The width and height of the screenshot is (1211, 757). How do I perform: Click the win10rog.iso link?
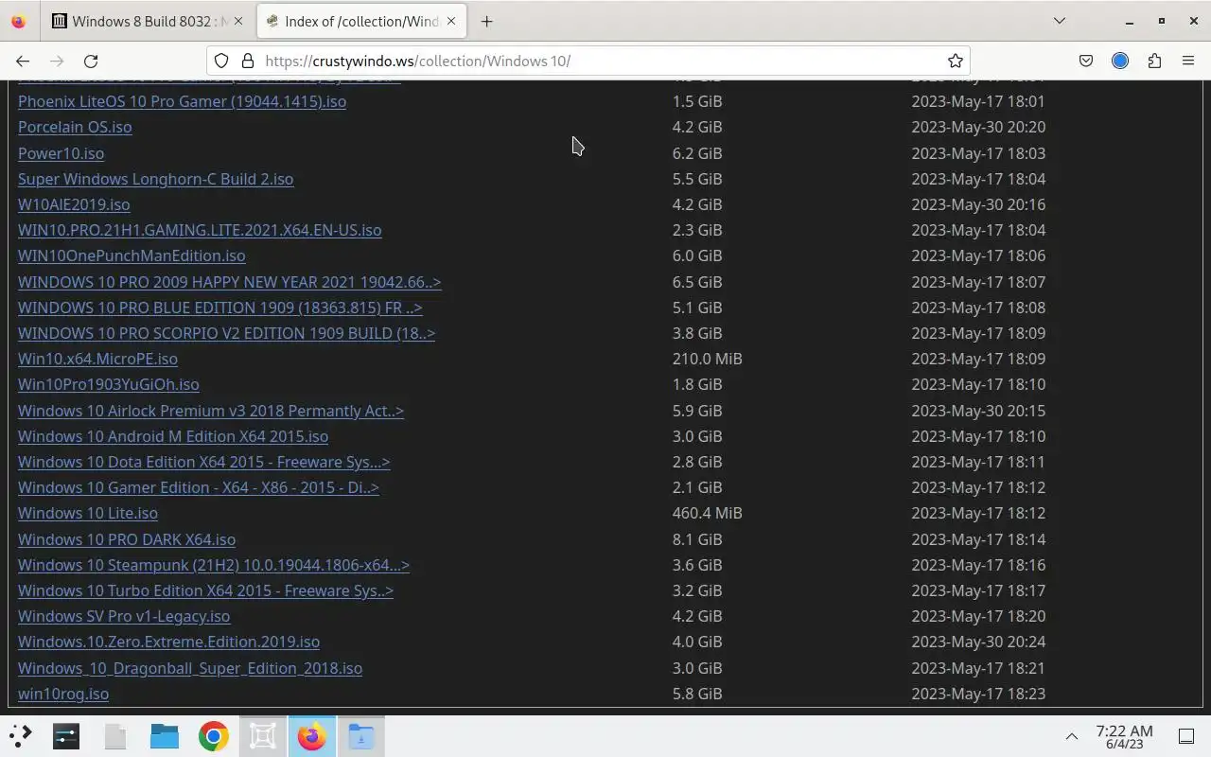coord(63,694)
